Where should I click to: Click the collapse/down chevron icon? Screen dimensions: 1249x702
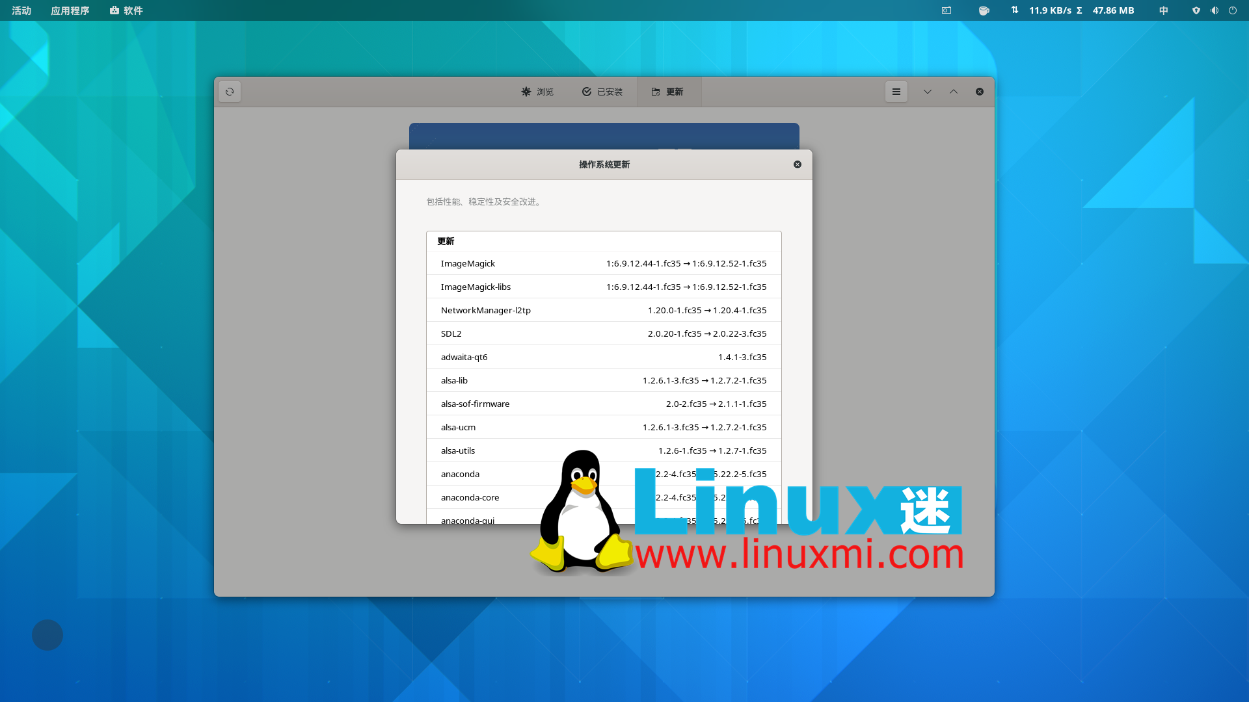click(x=927, y=91)
